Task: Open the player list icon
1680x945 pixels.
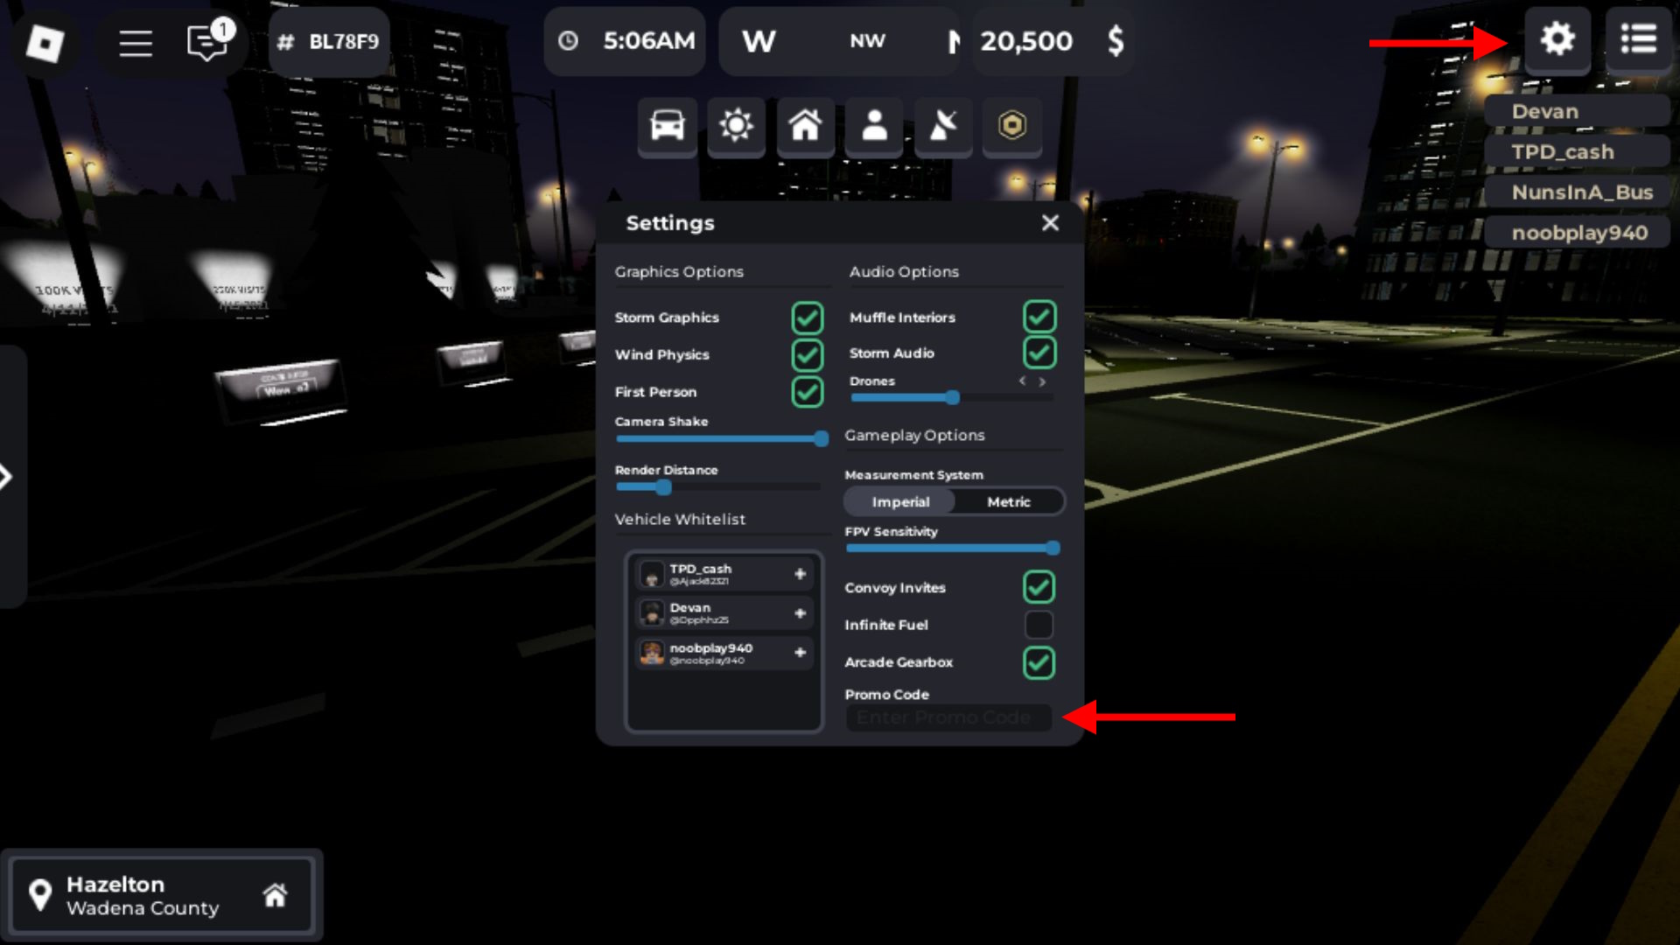Action: pyautogui.click(x=1638, y=39)
